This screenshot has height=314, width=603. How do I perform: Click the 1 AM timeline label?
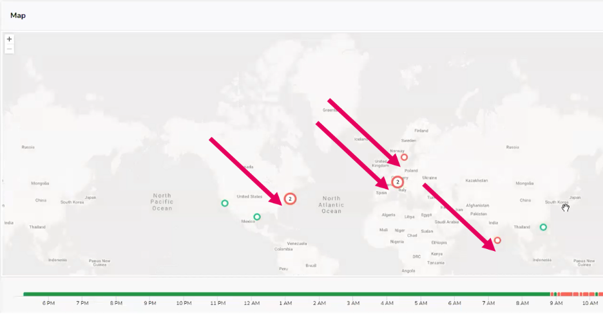[x=285, y=302]
